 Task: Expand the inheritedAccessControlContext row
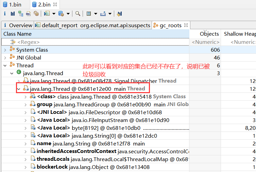[25, 152]
